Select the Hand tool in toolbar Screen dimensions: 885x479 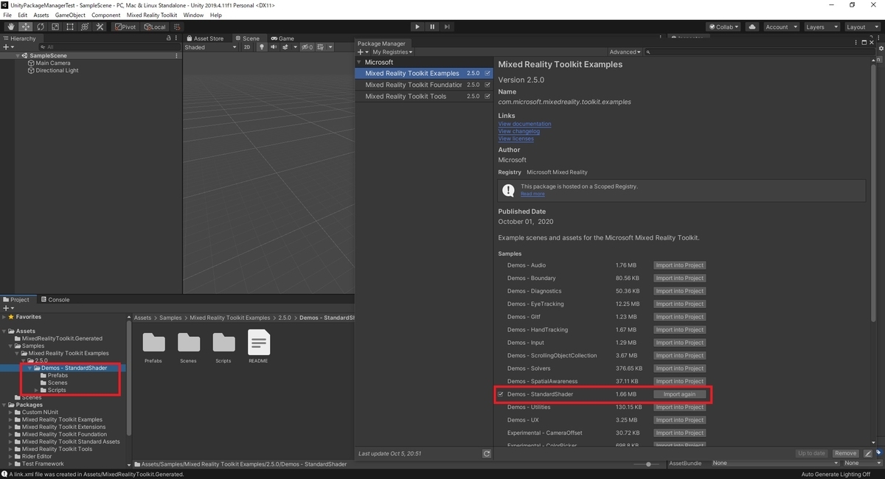(10, 27)
